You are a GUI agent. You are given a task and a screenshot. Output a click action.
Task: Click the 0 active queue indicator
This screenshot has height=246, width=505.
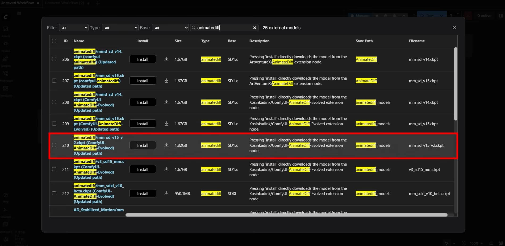(x=484, y=16)
